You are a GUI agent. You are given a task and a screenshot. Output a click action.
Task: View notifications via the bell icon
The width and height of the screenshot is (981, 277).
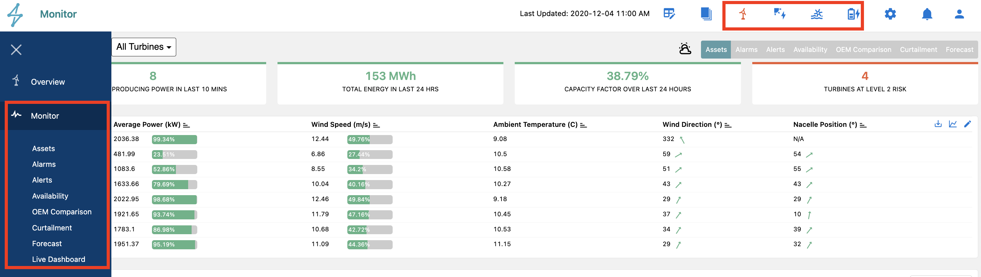(x=927, y=14)
